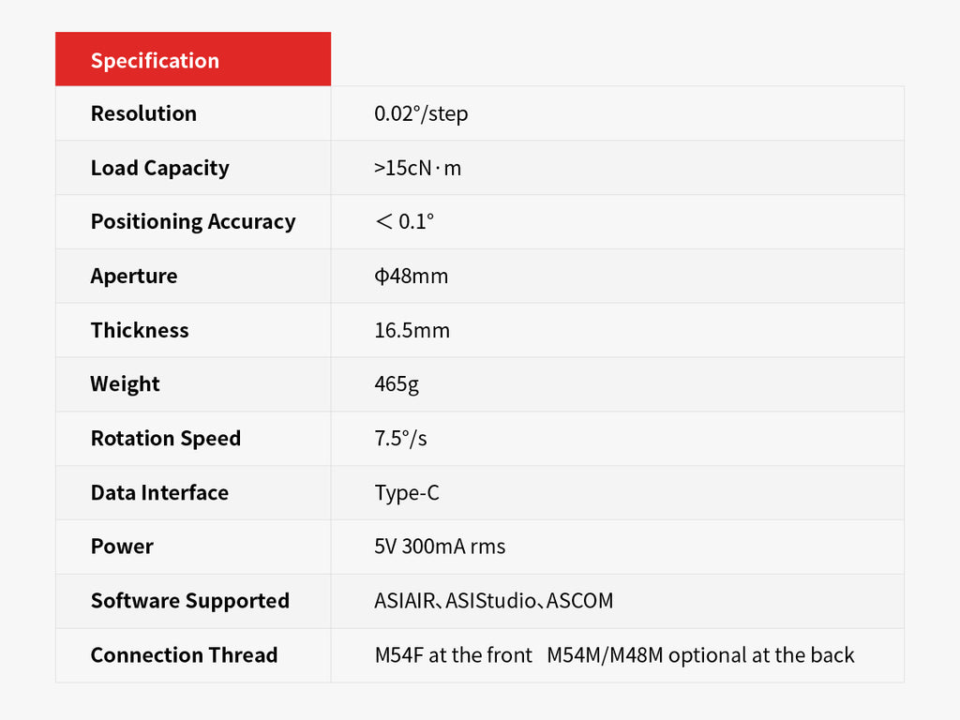Image resolution: width=960 pixels, height=720 pixels.
Task: Click the 0.02°/step resolution value
Action: (x=421, y=114)
